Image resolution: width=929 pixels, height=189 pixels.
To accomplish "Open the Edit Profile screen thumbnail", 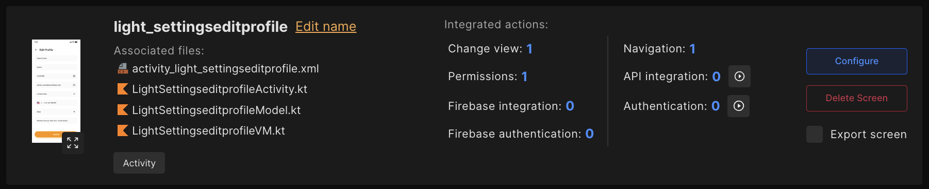I will coord(56,91).
